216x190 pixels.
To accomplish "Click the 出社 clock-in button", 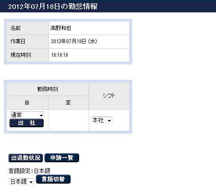I will [27, 123].
